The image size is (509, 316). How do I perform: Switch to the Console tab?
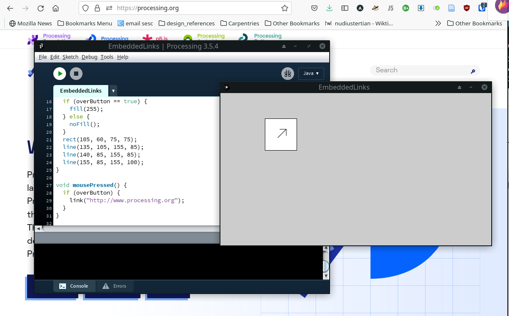click(74, 286)
